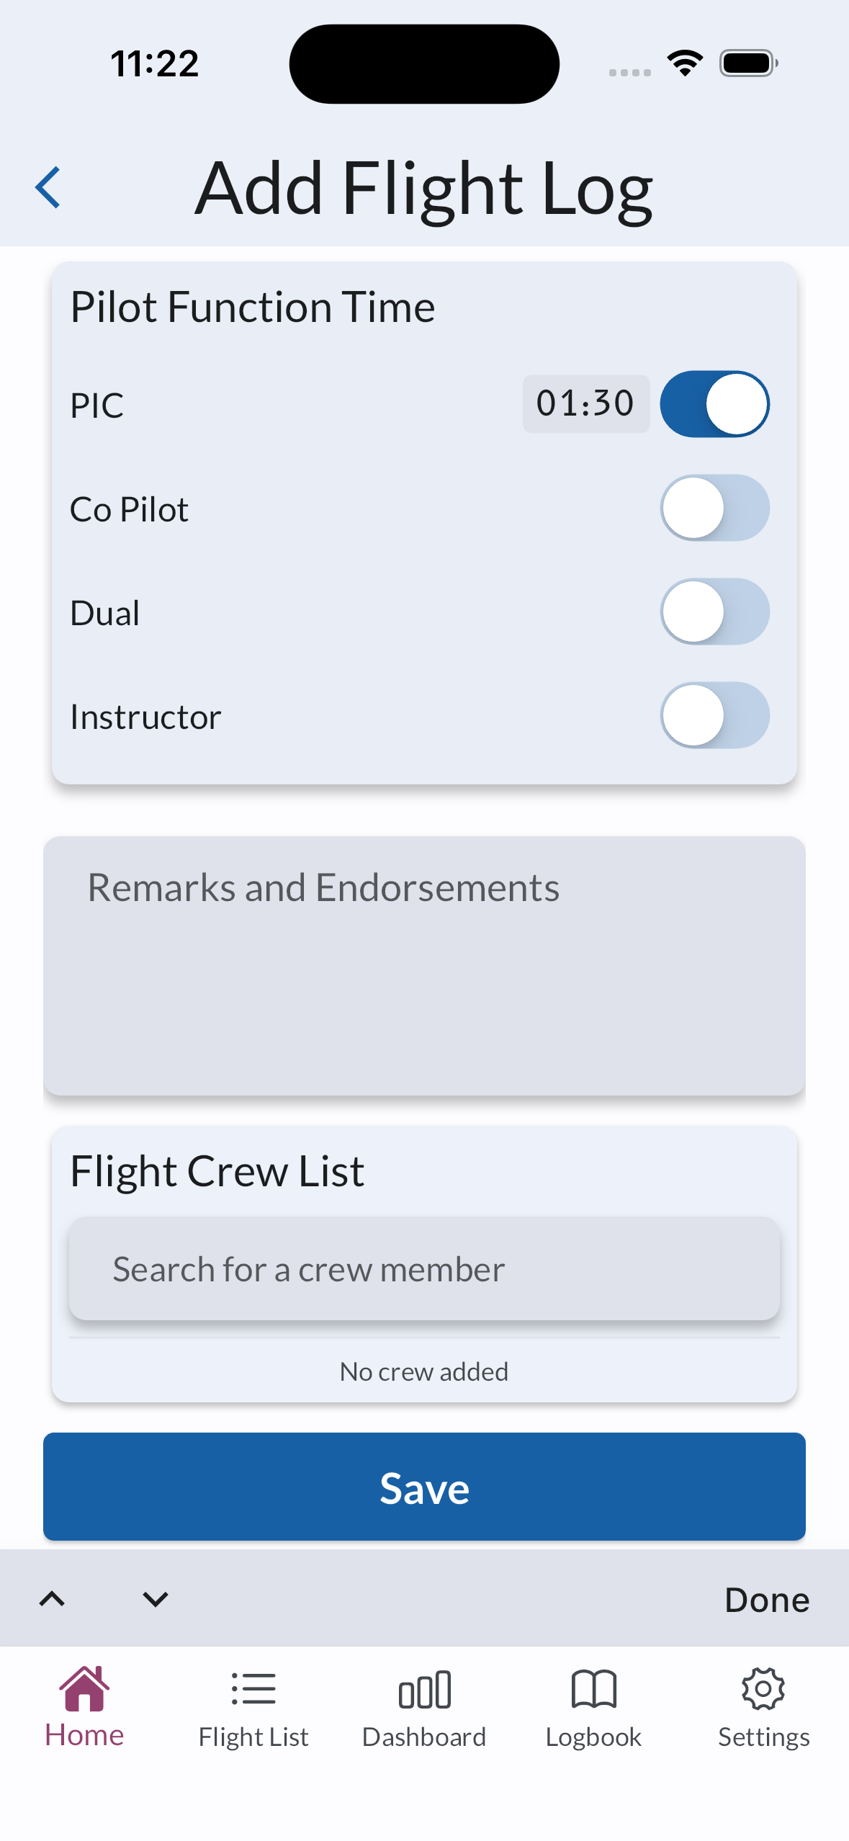
Task: Tap the Settings gear icon
Action: (763, 1689)
